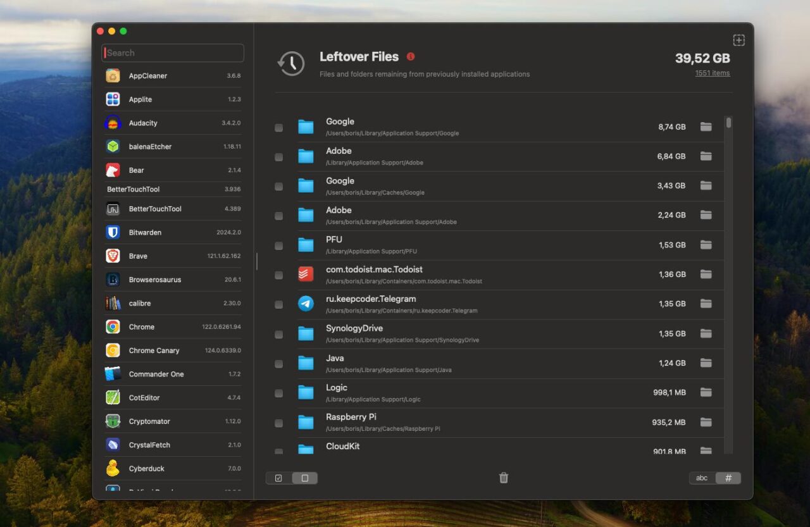
Task: Reveal SynologyDrive folder in Finder
Action: [x=706, y=333]
